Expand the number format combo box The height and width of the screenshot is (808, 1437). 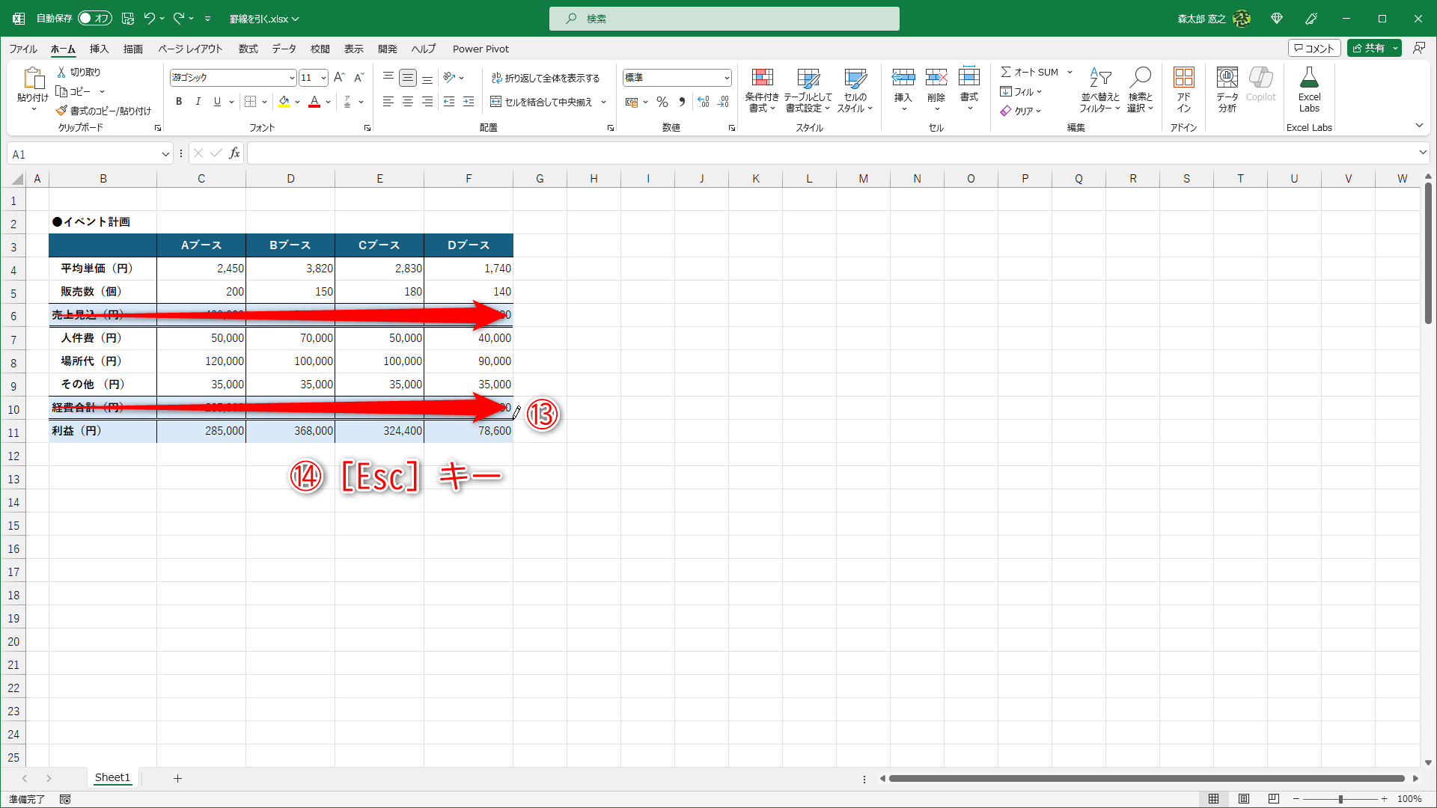tap(726, 78)
